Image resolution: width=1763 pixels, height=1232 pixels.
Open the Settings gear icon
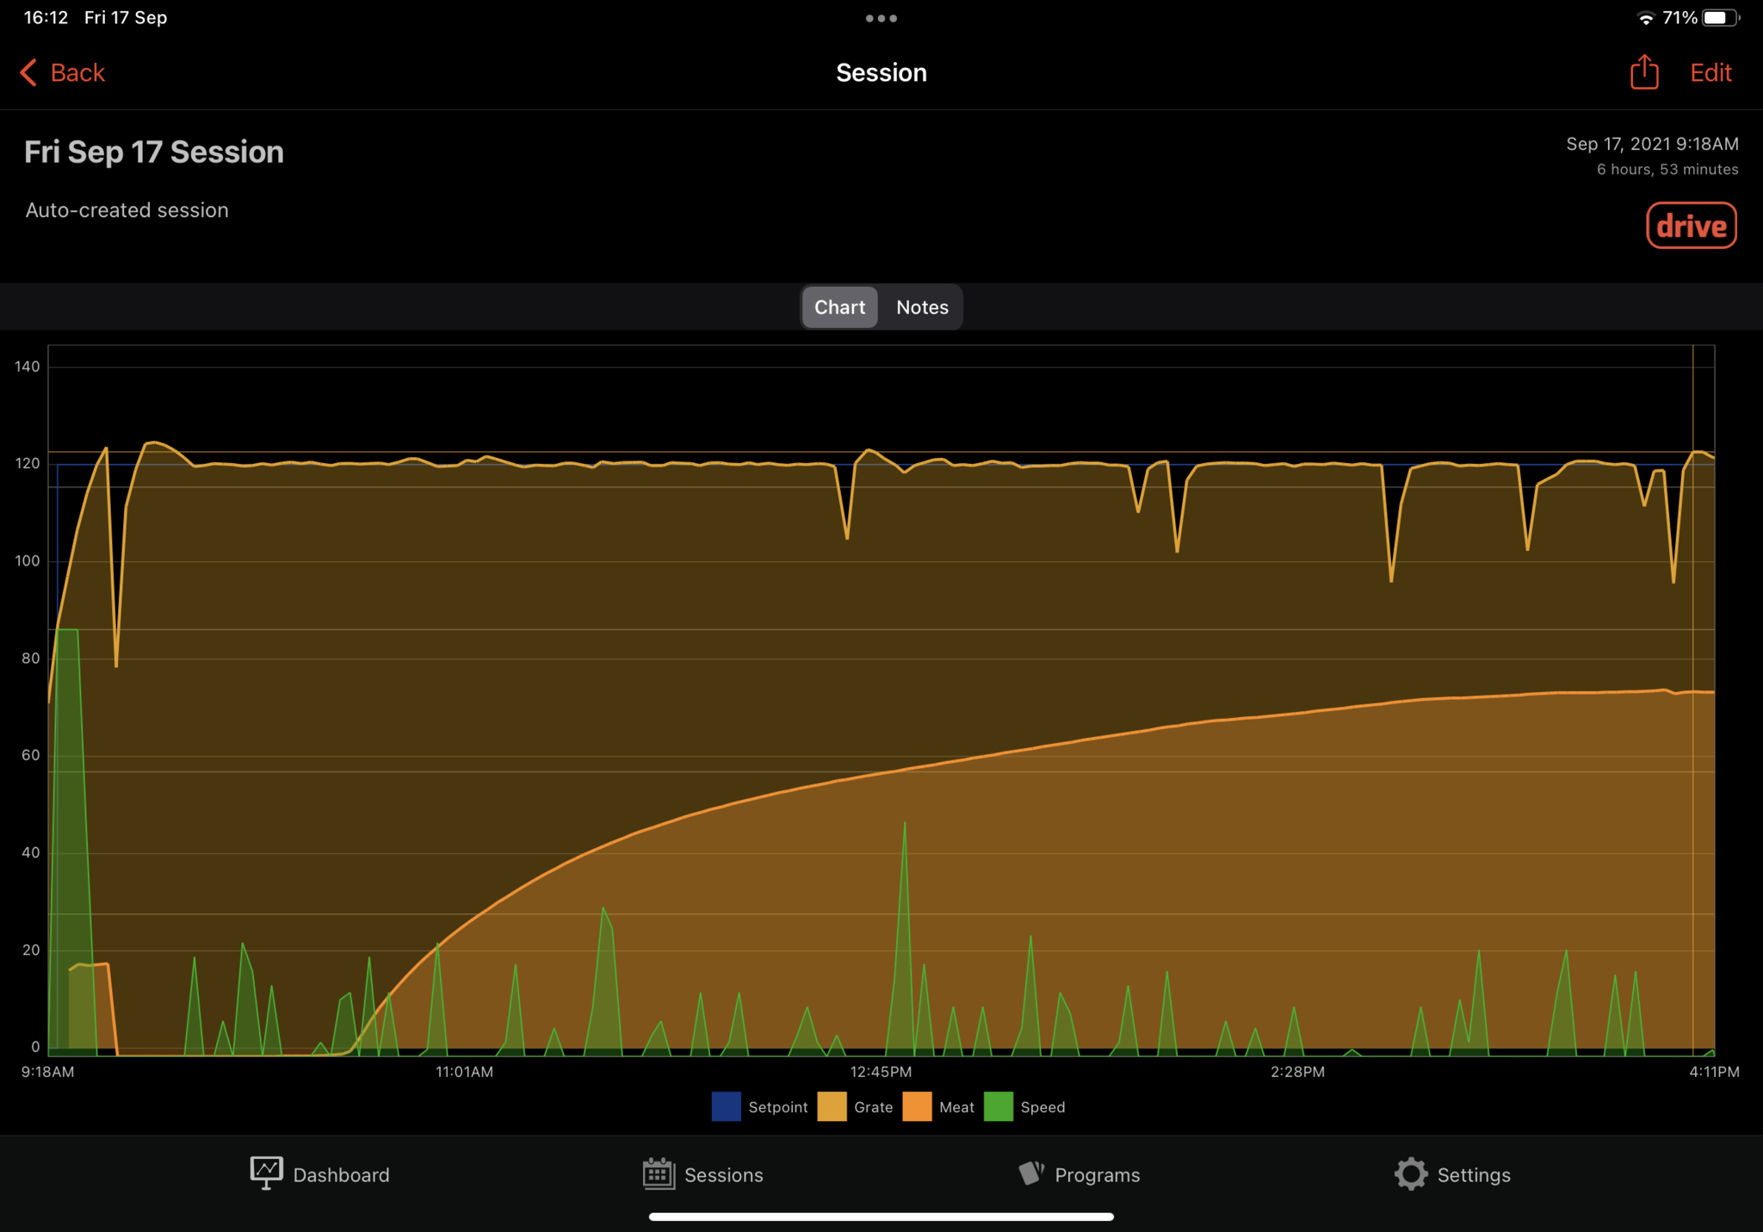(x=1410, y=1173)
